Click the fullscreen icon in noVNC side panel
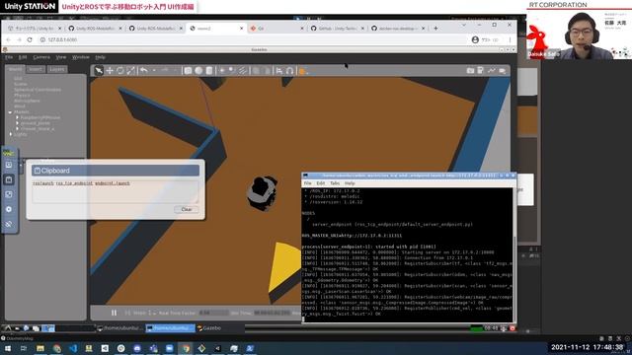The image size is (632, 355). [9, 194]
